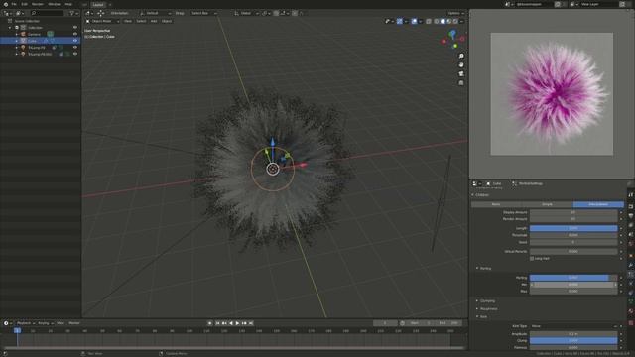
Task: Expand the Collection tree arrow
Action: (10, 27)
